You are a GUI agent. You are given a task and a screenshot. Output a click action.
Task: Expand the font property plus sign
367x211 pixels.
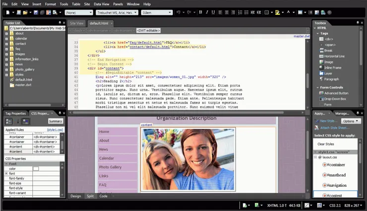click(6, 173)
